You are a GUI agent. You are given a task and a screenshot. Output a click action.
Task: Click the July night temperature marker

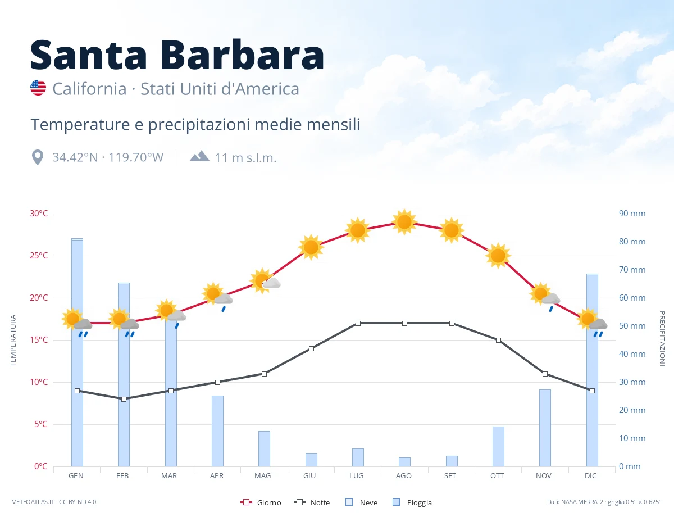click(x=358, y=323)
